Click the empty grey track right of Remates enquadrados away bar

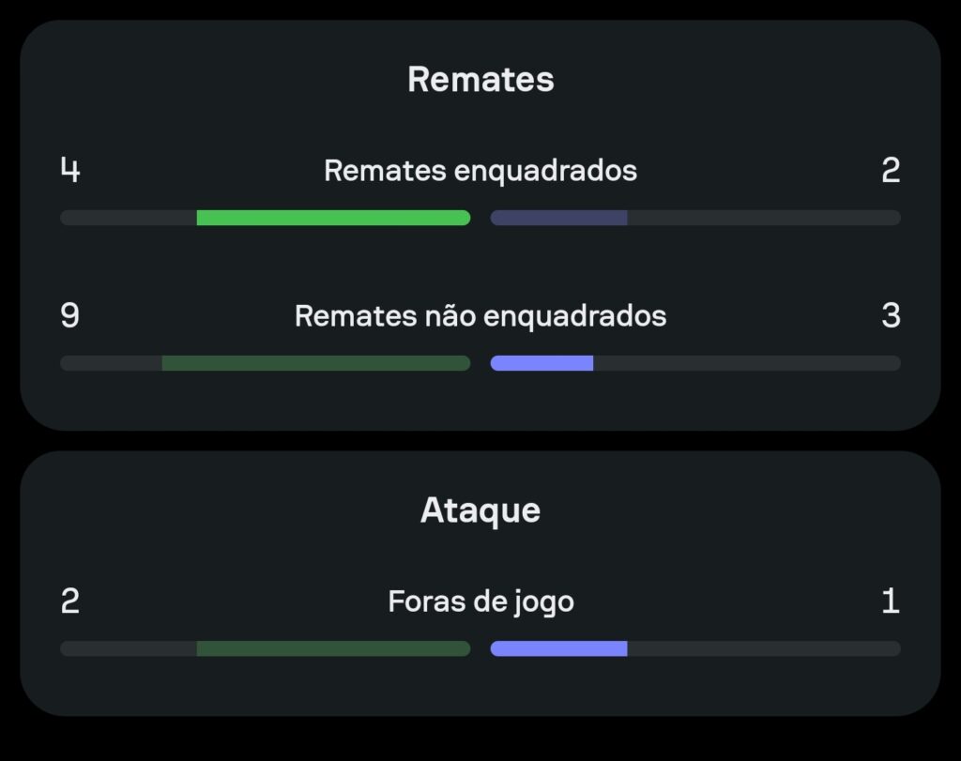tap(764, 218)
